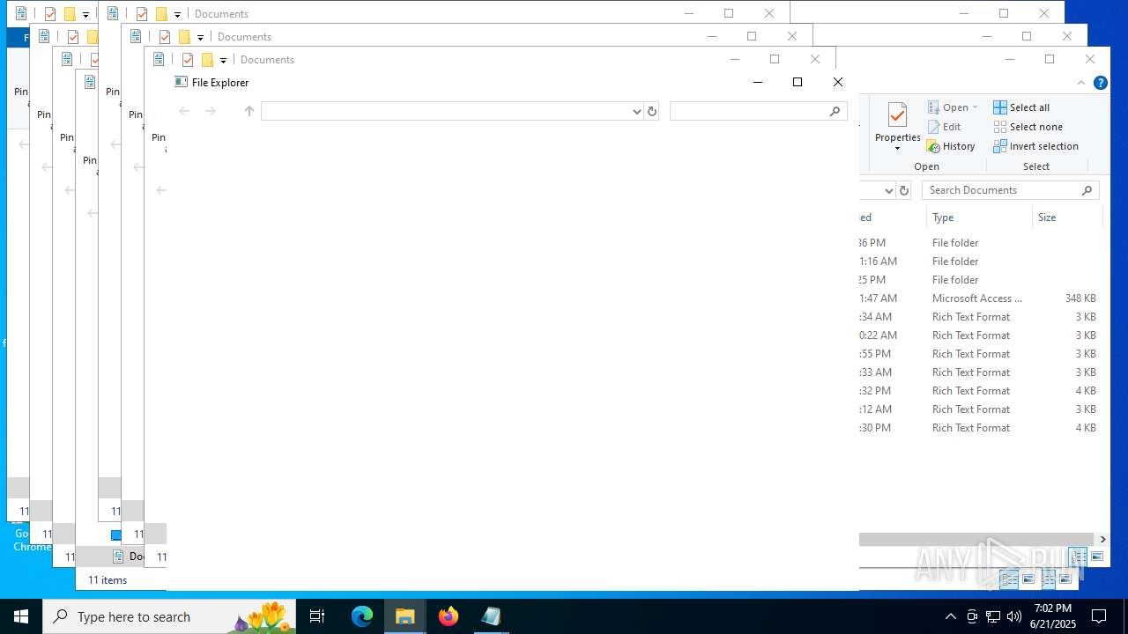Click the File Explorer search magnifier

point(835,111)
